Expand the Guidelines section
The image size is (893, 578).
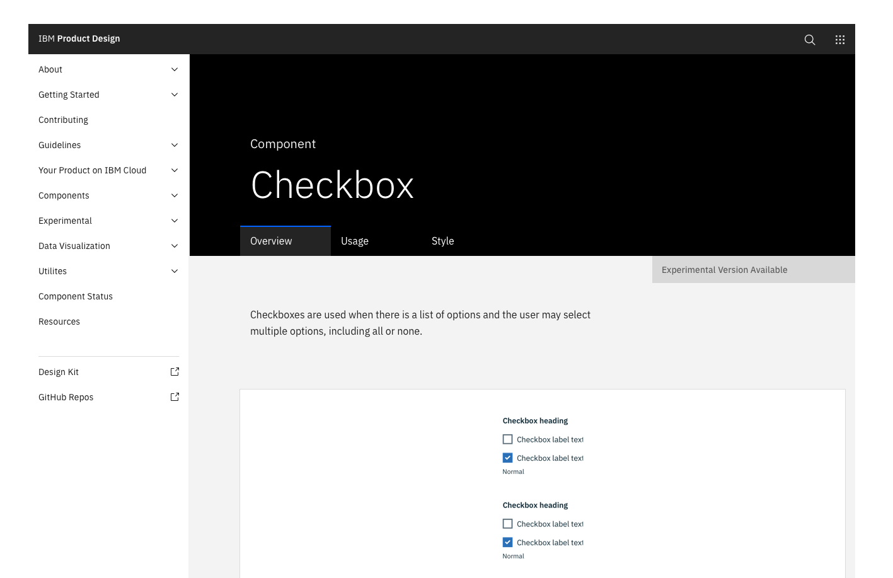coord(175,145)
